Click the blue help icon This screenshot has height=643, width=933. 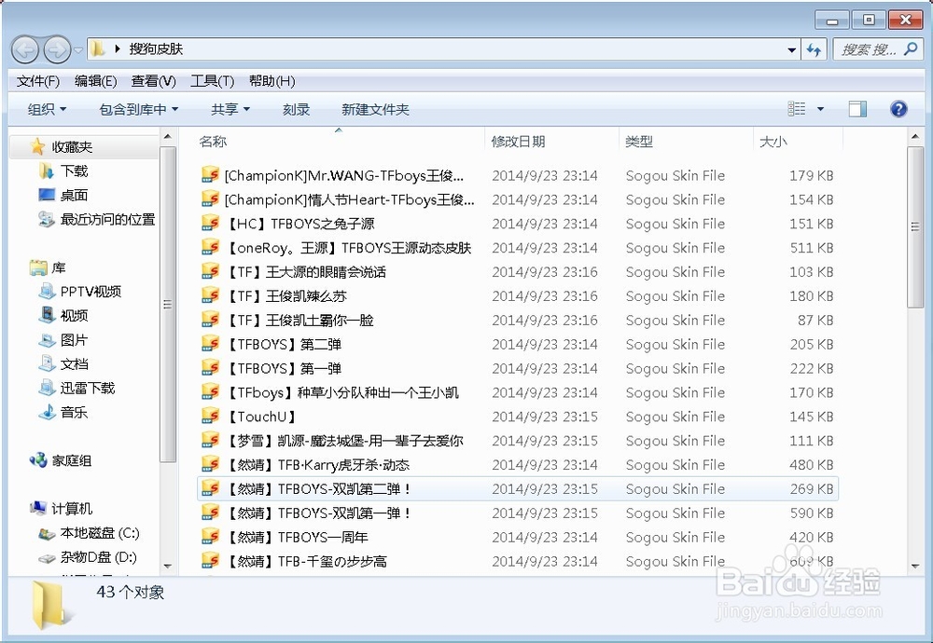pyautogui.click(x=898, y=109)
